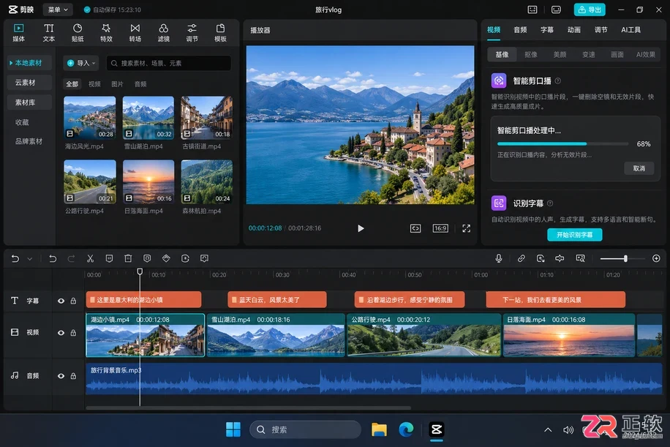Open the 16:9 aspect ratio selector
Viewport: 670px width, 447px height.
(440, 228)
